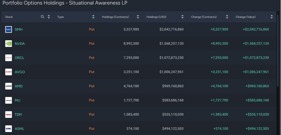Sort by Stock column arrows

coord(49,17)
